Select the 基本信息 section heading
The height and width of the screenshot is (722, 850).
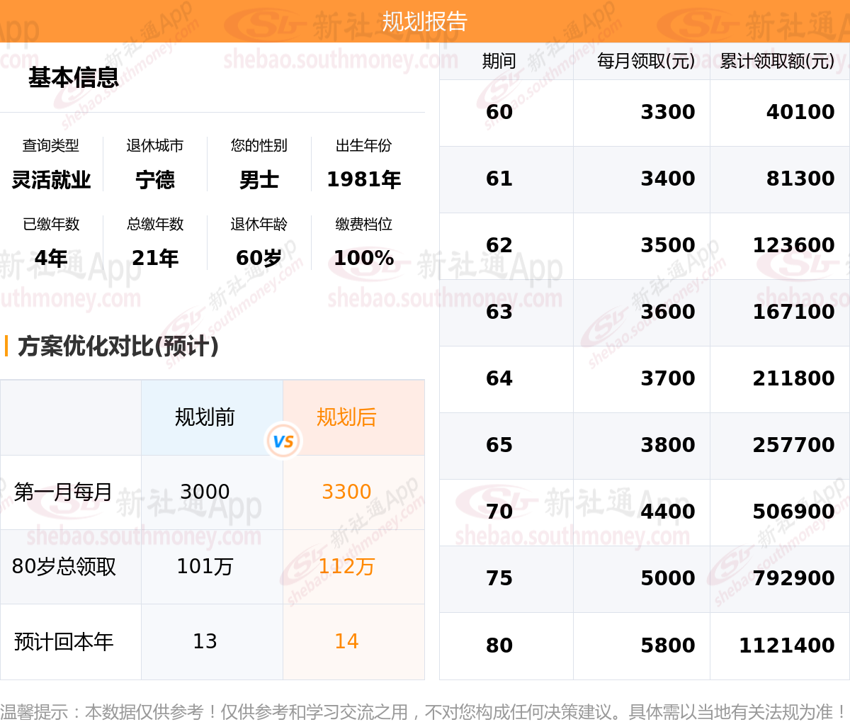pos(74,77)
